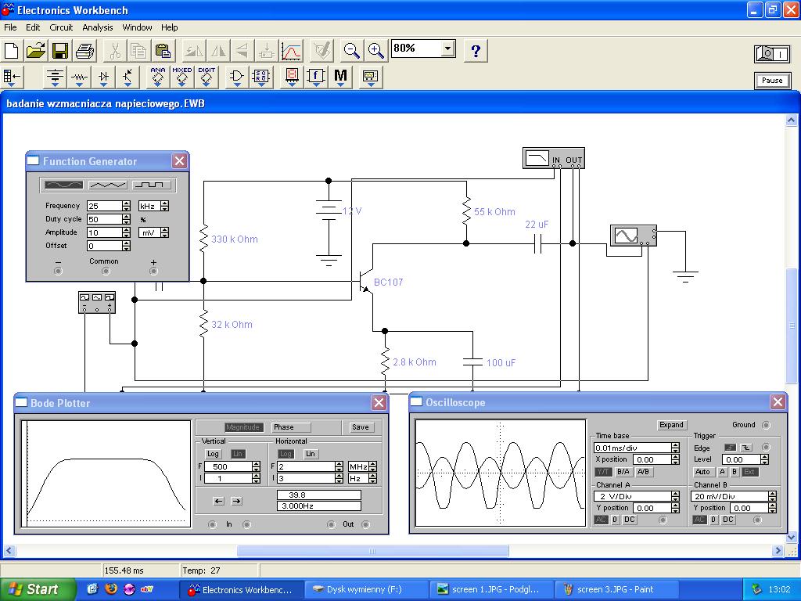Open the Edit menu
This screenshot has width=801, height=601.
pos(33,27)
